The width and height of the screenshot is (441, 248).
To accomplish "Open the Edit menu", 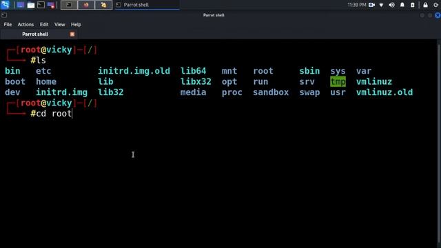I will coord(44,25).
